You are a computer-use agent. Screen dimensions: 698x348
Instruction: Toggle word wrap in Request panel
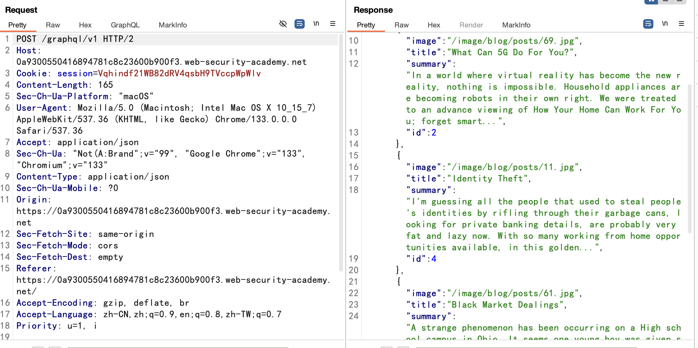[x=299, y=24]
